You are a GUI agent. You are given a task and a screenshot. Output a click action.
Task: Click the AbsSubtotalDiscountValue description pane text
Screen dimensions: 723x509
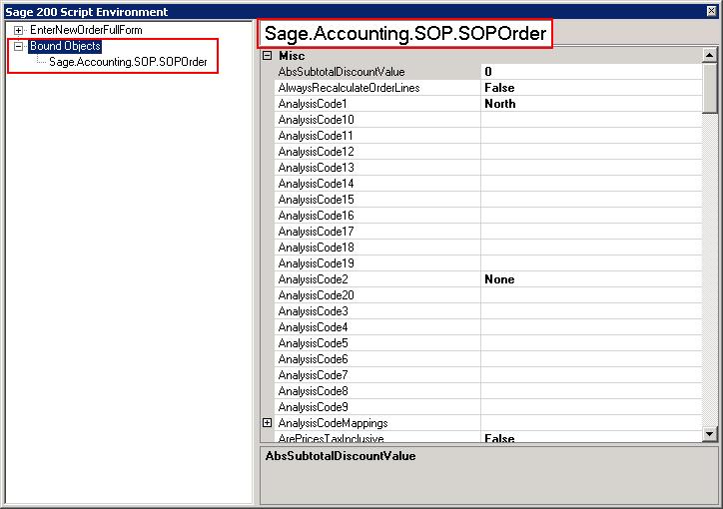coord(341,456)
